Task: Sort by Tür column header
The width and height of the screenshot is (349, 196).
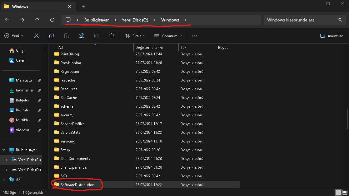Action: pyautogui.click(x=183, y=48)
